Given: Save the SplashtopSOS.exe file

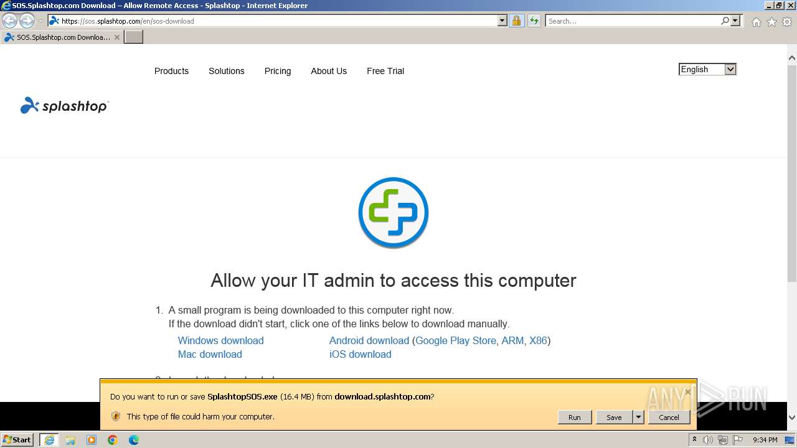Looking at the screenshot, I should [614, 418].
